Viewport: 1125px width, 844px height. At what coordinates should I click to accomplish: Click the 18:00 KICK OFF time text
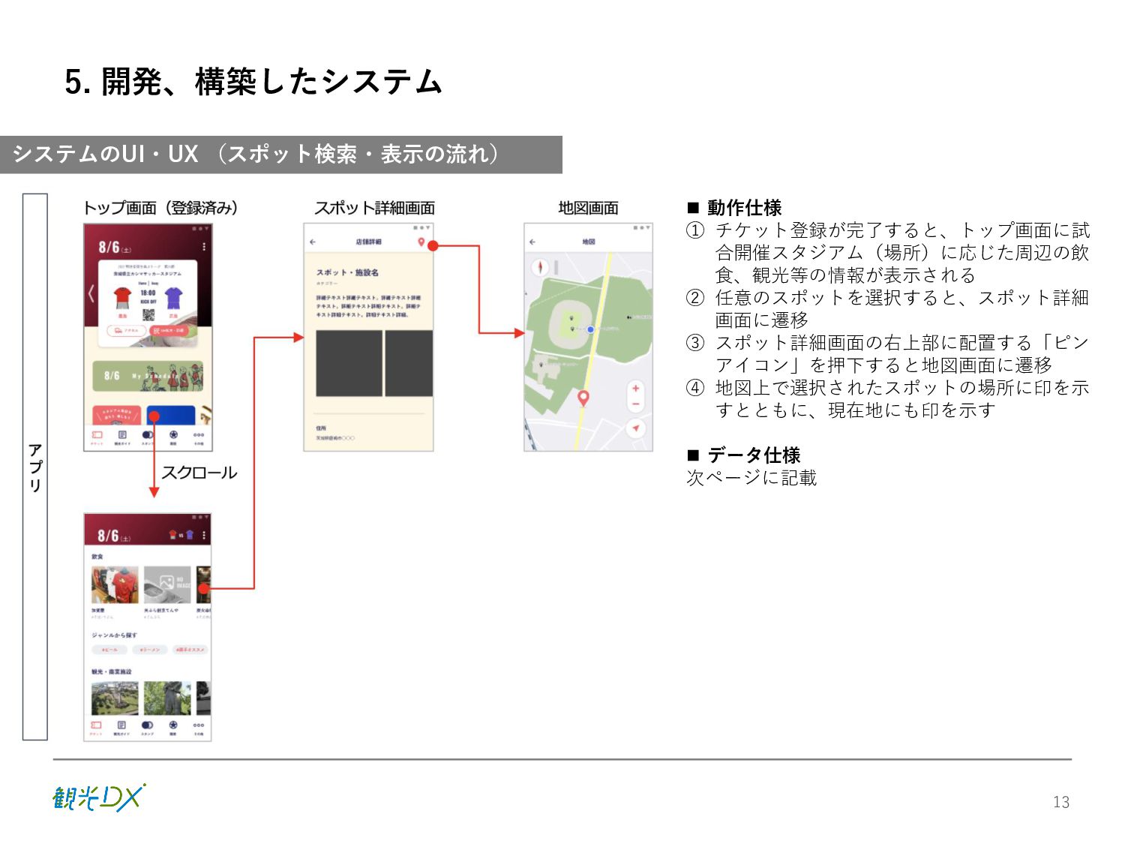click(148, 296)
